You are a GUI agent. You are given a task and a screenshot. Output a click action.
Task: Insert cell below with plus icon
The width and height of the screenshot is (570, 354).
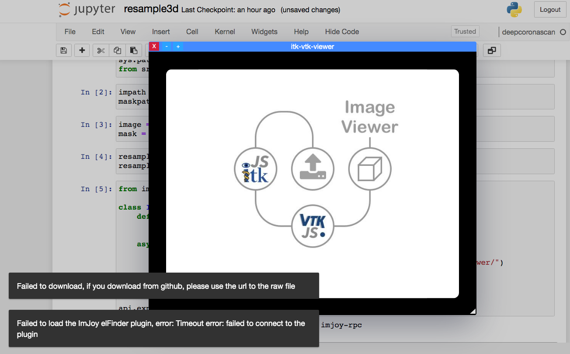click(x=82, y=50)
